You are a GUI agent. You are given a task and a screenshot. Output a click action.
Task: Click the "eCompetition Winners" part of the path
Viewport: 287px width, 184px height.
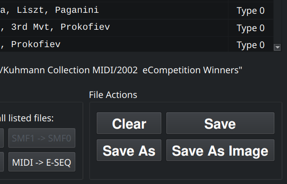coord(192,70)
